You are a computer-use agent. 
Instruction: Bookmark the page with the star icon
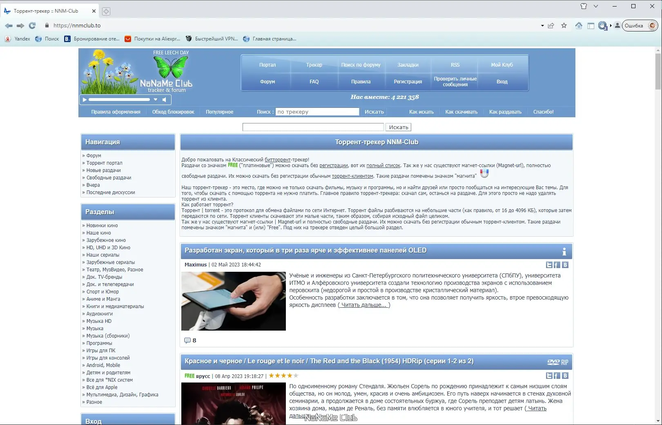[564, 25]
